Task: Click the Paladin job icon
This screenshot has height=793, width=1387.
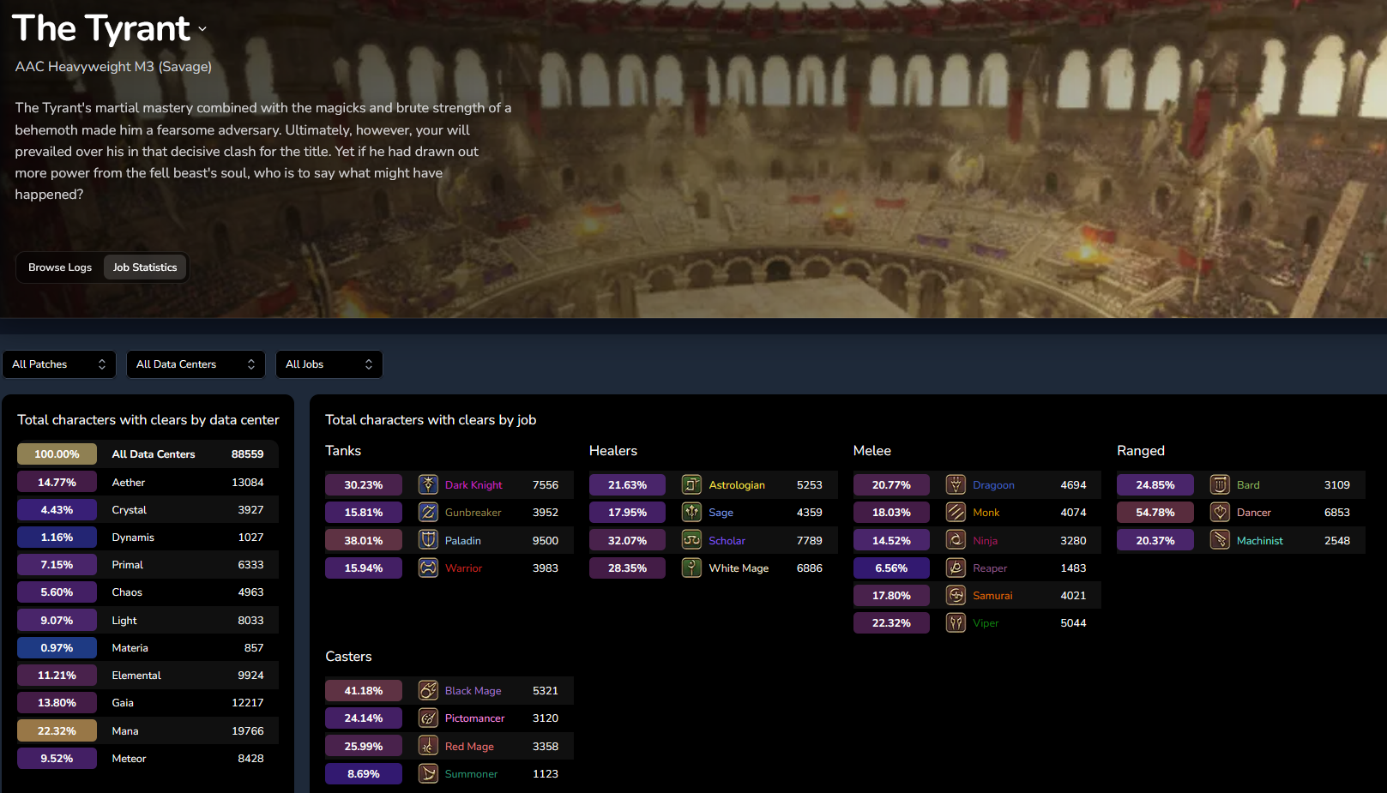Action: pyautogui.click(x=428, y=540)
